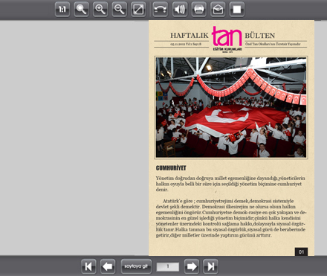Click the page number input field
Image resolution: width=327 pixels, height=276 pixels.
[168, 267]
